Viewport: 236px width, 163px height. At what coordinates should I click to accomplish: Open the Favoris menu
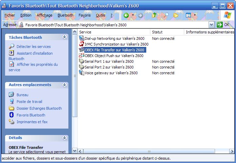coord(84,15)
